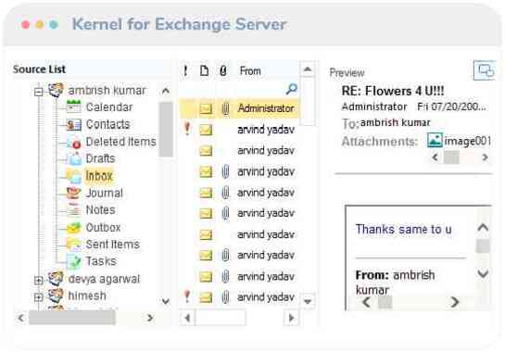This screenshot has height=352, width=505.
Task: Click the RE: Flowers 4 U!!! subject
Action: point(393,91)
